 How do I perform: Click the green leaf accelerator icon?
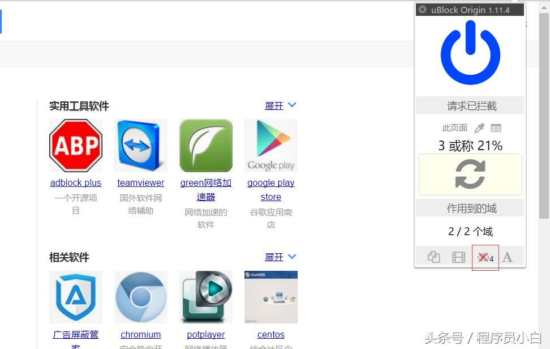(206, 146)
